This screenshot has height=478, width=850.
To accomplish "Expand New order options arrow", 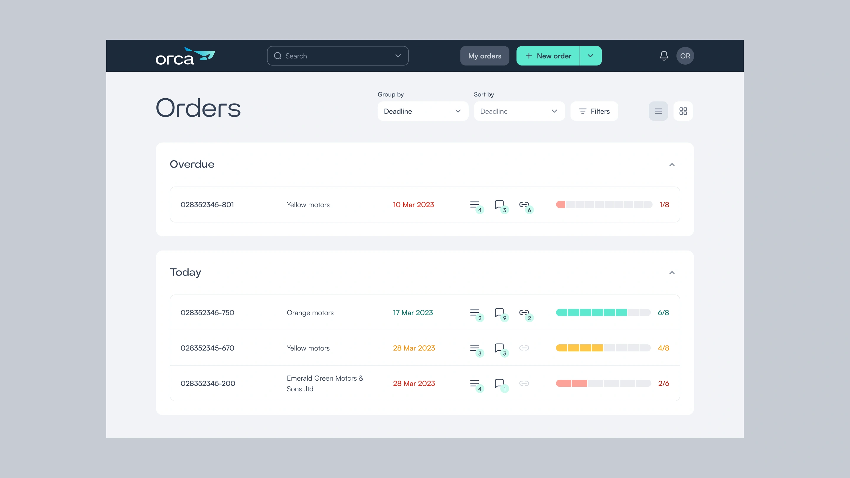I will click(x=591, y=56).
